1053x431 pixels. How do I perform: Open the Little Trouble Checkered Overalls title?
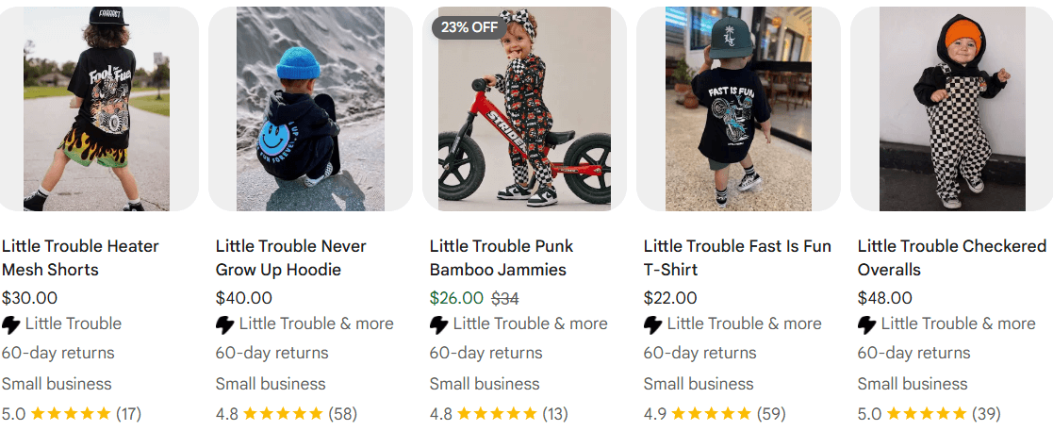click(952, 257)
